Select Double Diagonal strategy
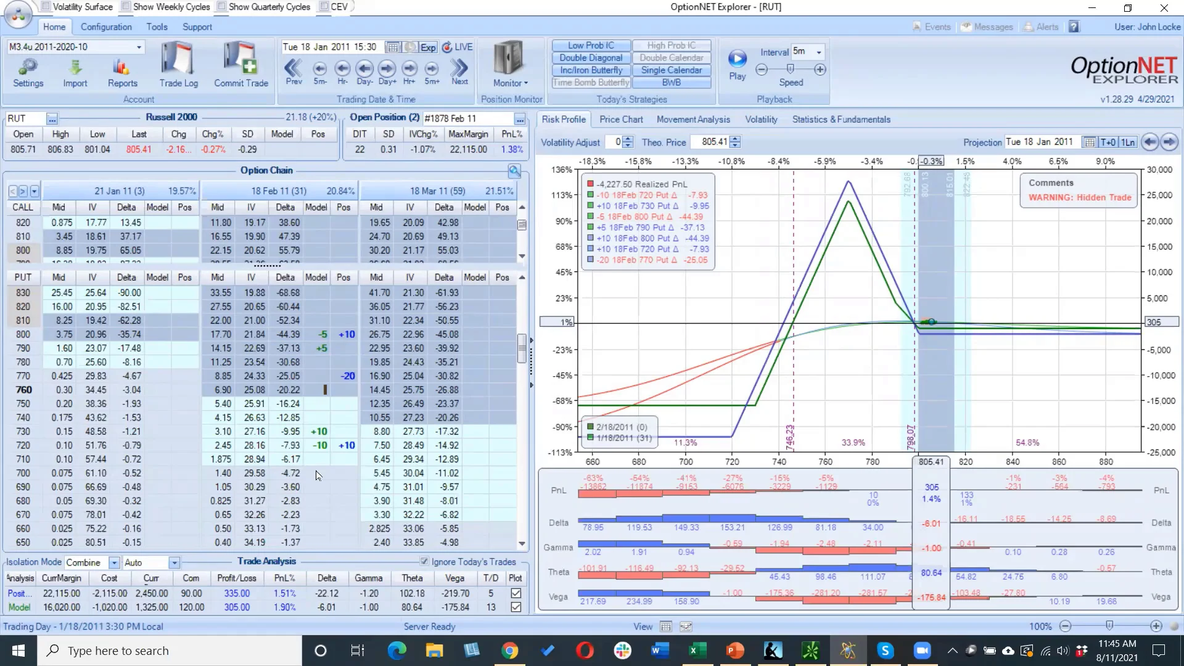 click(x=591, y=58)
